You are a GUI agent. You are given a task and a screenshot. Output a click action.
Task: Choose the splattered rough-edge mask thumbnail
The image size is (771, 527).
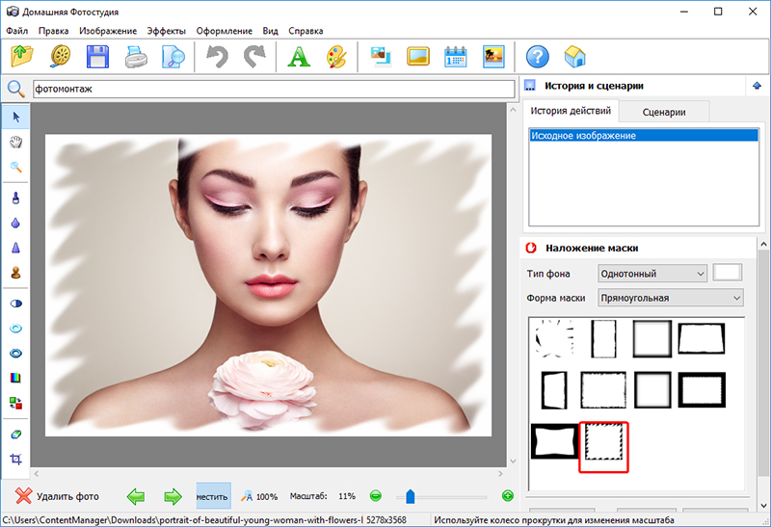(555, 338)
